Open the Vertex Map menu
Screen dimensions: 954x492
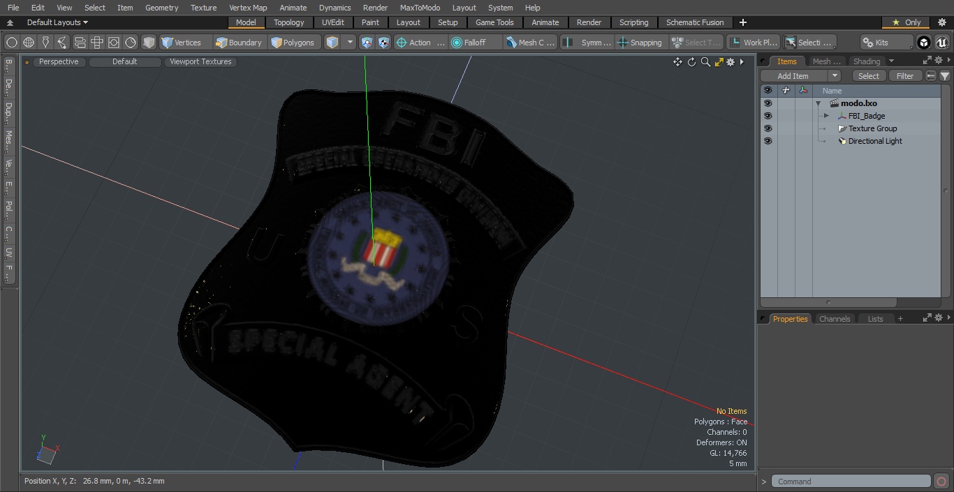[248, 8]
